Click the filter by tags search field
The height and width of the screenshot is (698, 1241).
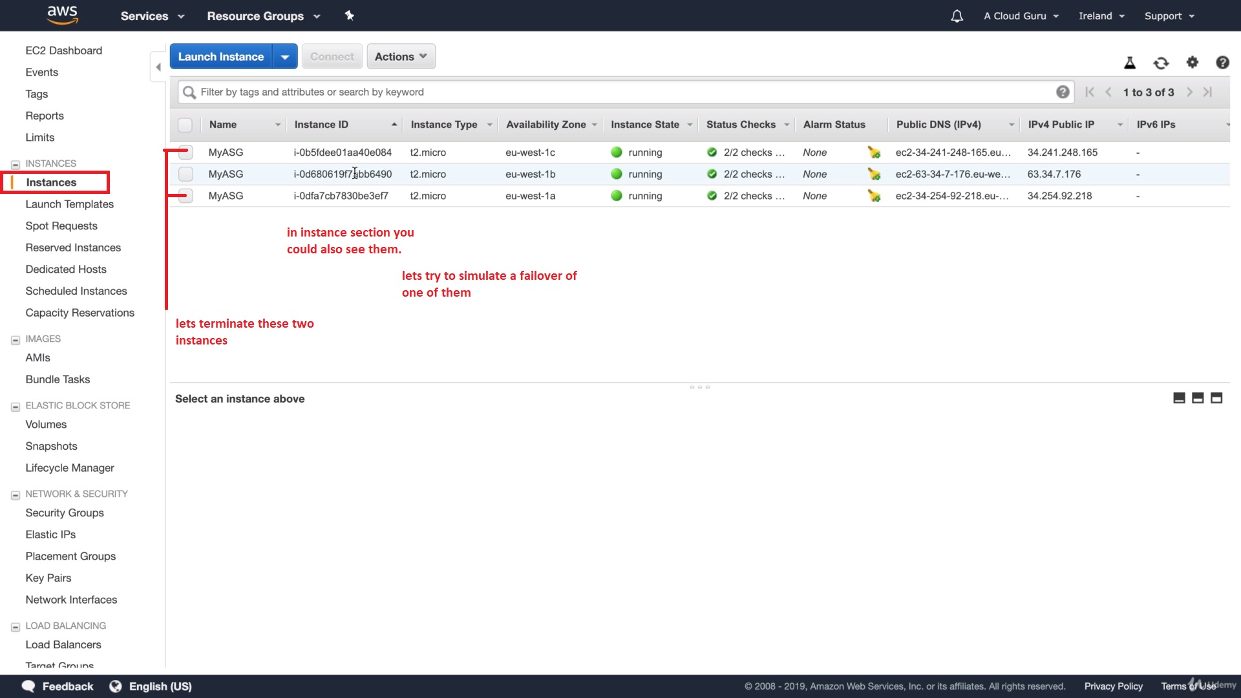(x=620, y=92)
